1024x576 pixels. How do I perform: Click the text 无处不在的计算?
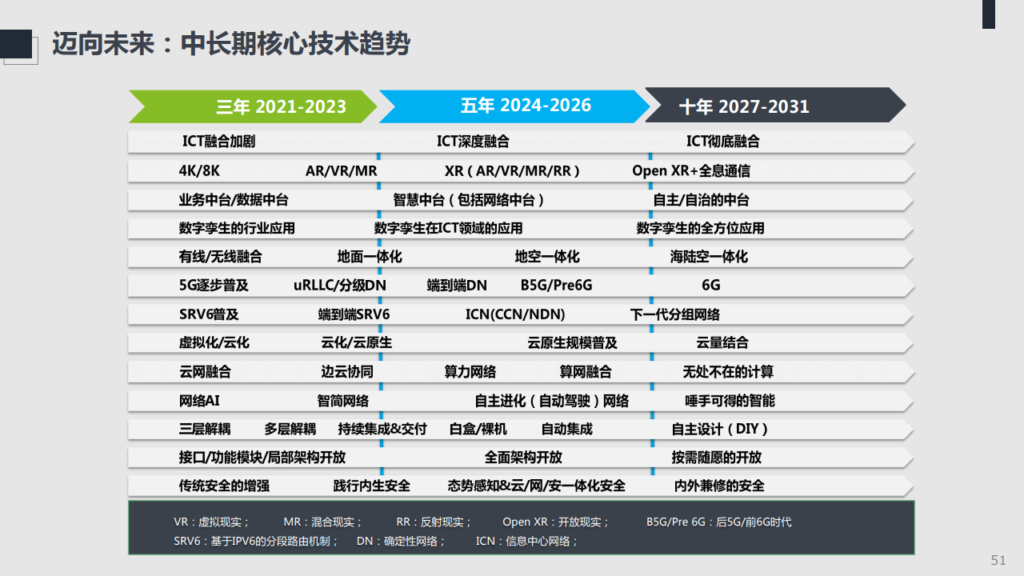pos(728,371)
